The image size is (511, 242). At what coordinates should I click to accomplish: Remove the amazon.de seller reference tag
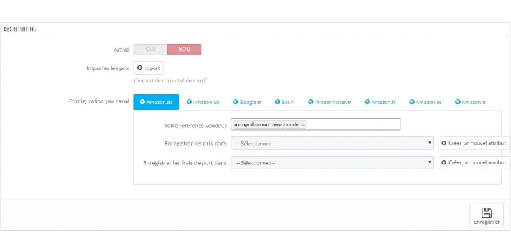tap(303, 124)
